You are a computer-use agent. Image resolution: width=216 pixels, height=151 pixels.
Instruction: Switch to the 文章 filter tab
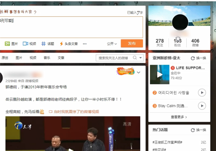pyautogui.click(x=61, y=58)
